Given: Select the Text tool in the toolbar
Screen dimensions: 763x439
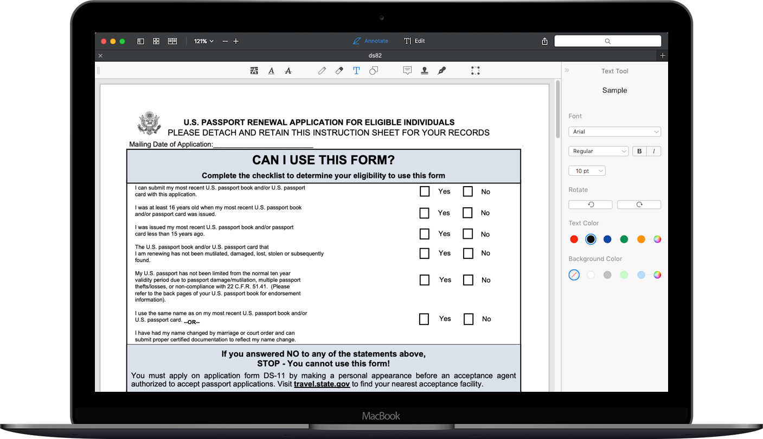Looking at the screenshot, I should (x=356, y=70).
